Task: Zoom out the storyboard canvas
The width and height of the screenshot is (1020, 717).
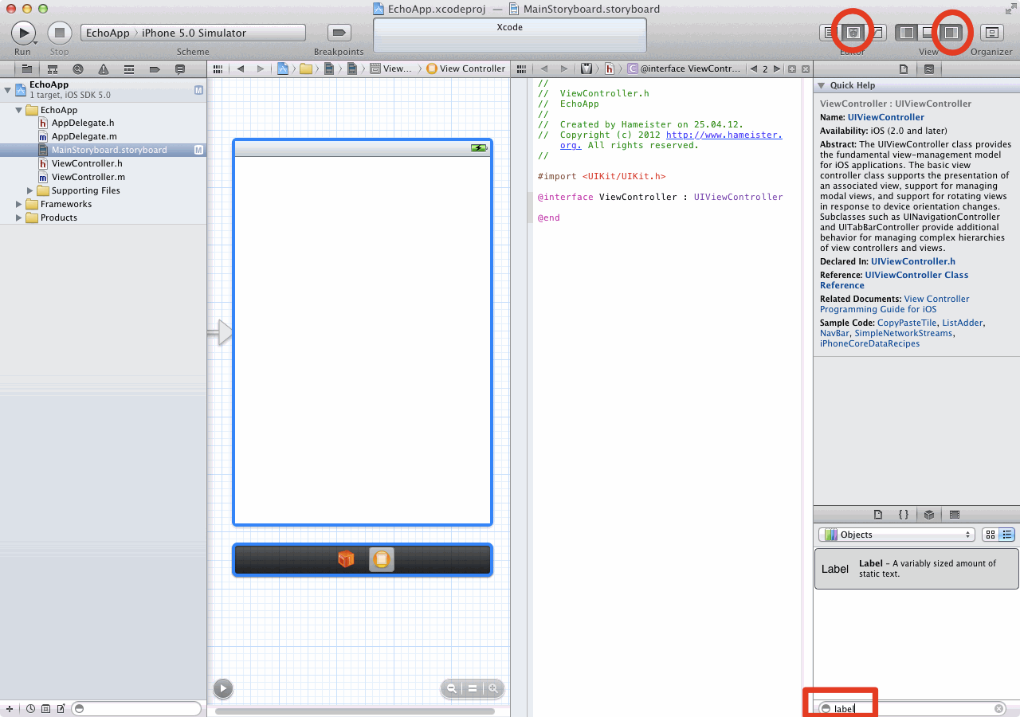Action: pyautogui.click(x=452, y=689)
